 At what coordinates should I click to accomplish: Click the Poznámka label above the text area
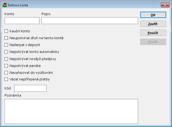click(x=13, y=95)
